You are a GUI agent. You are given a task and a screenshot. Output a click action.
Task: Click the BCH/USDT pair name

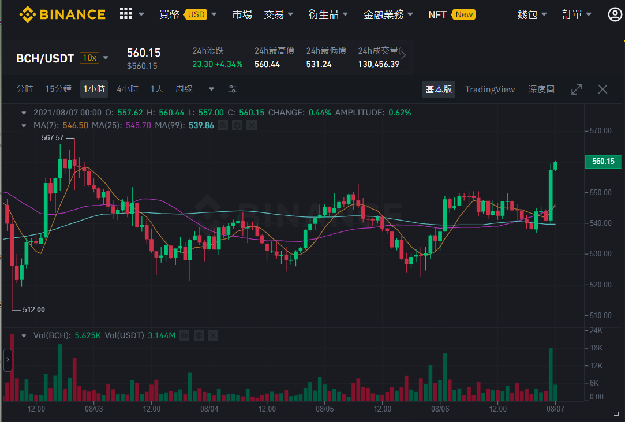(45, 58)
